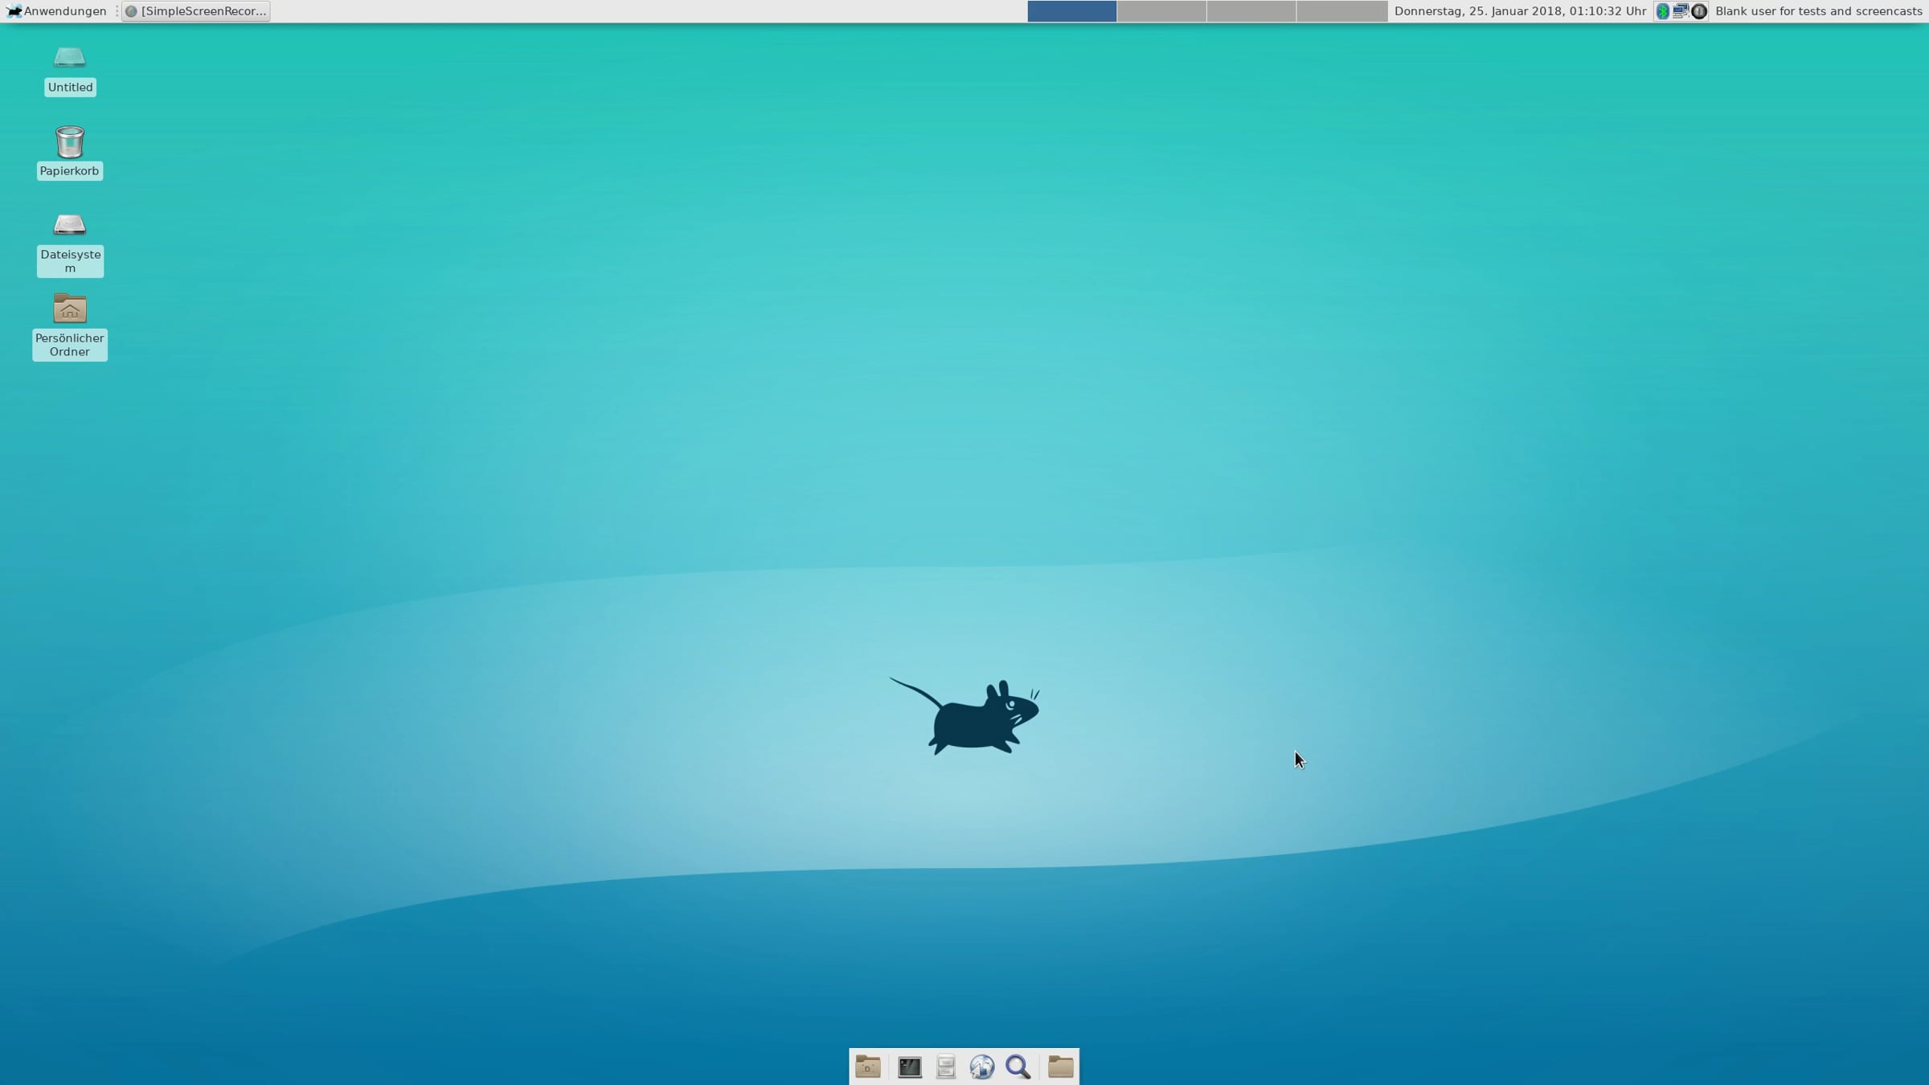Launch the web browser globe icon
Screen dimensions: 1929x1085
click(982, 1067)
